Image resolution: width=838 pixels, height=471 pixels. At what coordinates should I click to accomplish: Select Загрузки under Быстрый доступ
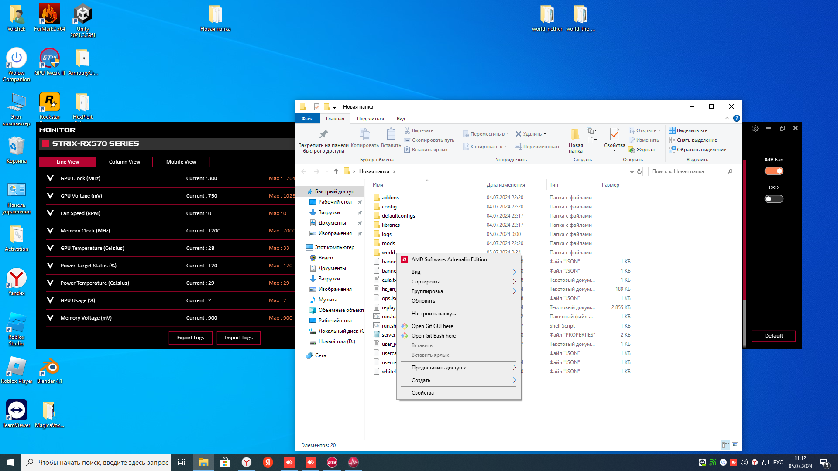[329, 212]
